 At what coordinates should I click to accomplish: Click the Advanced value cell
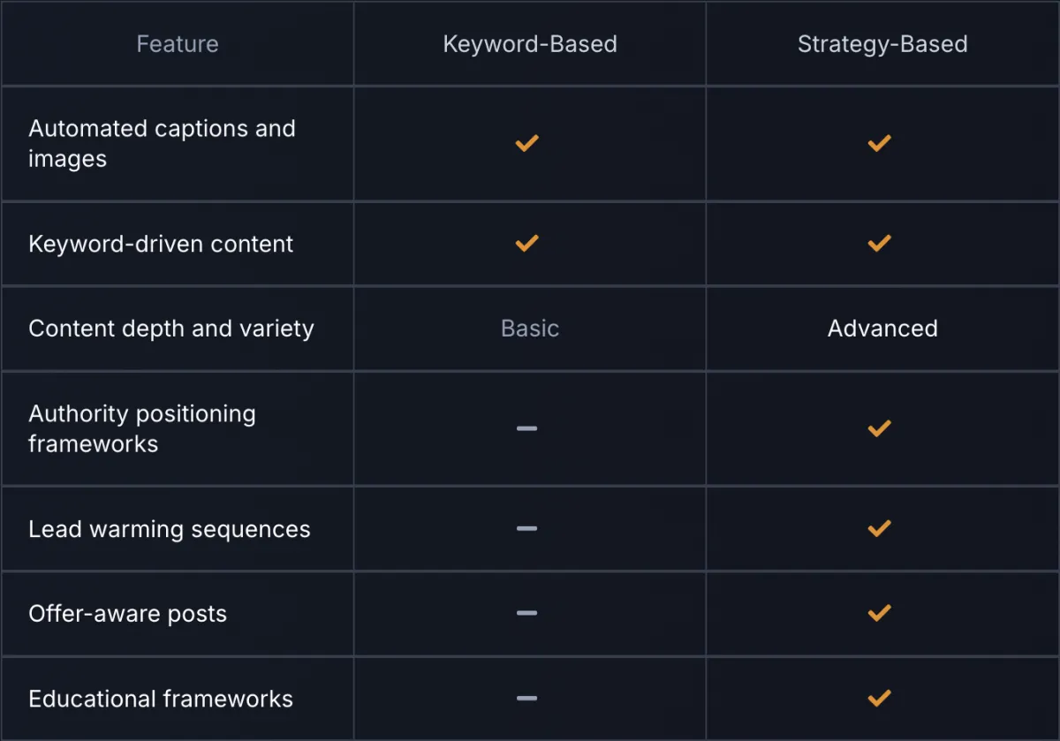[882, 329]
